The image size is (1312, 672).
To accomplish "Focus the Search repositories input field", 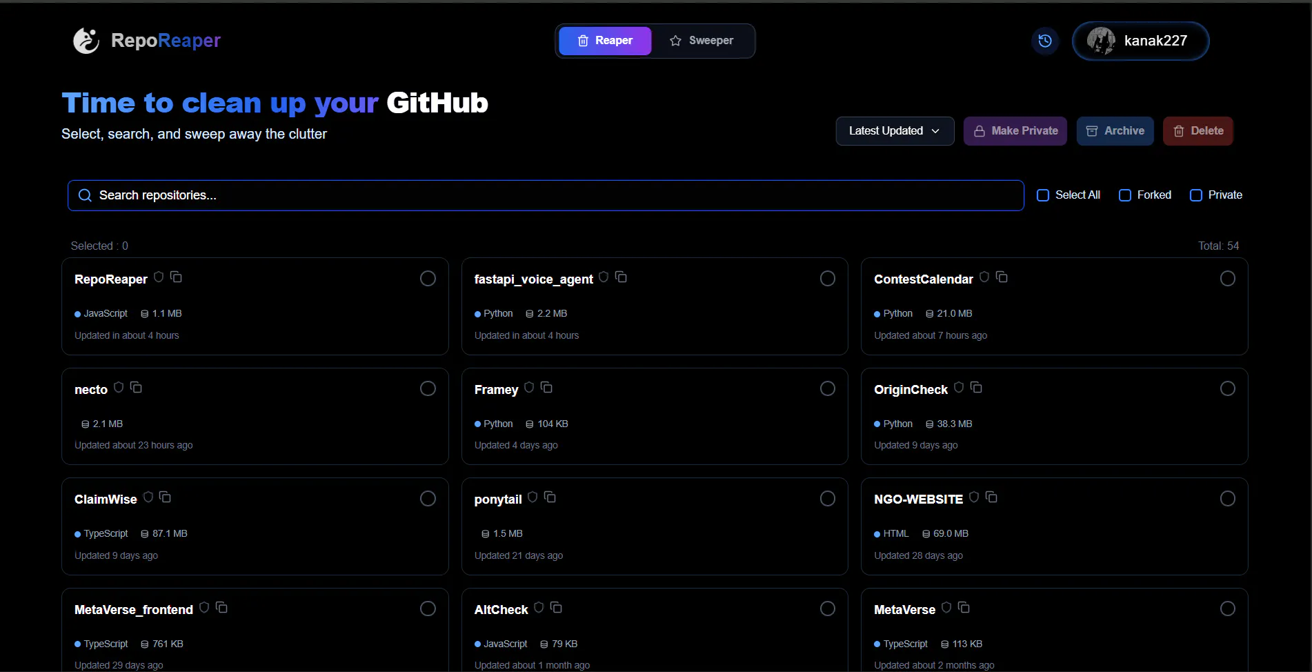I will click(546, 195).
